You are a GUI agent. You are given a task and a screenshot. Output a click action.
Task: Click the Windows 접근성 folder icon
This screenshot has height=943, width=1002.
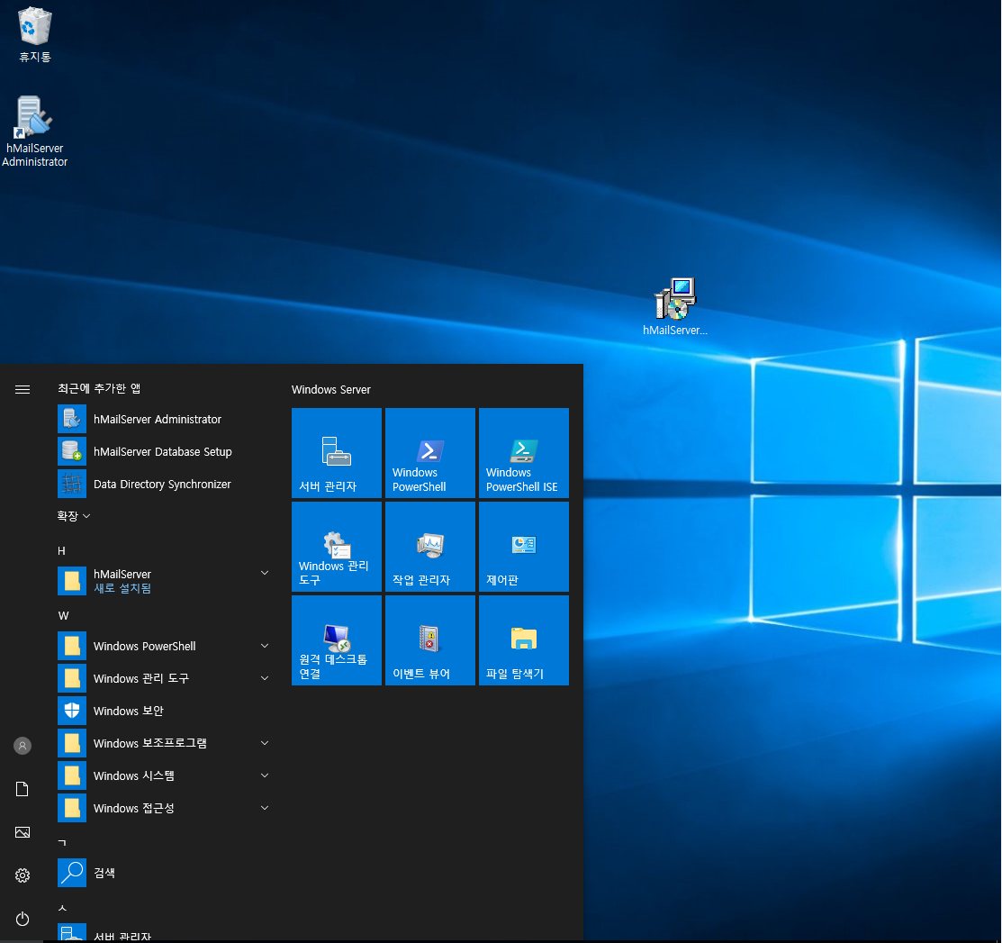pyautogui.click(x=72, y=808)
